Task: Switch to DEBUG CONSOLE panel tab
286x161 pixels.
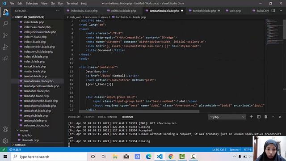Action: click(108, 117)
